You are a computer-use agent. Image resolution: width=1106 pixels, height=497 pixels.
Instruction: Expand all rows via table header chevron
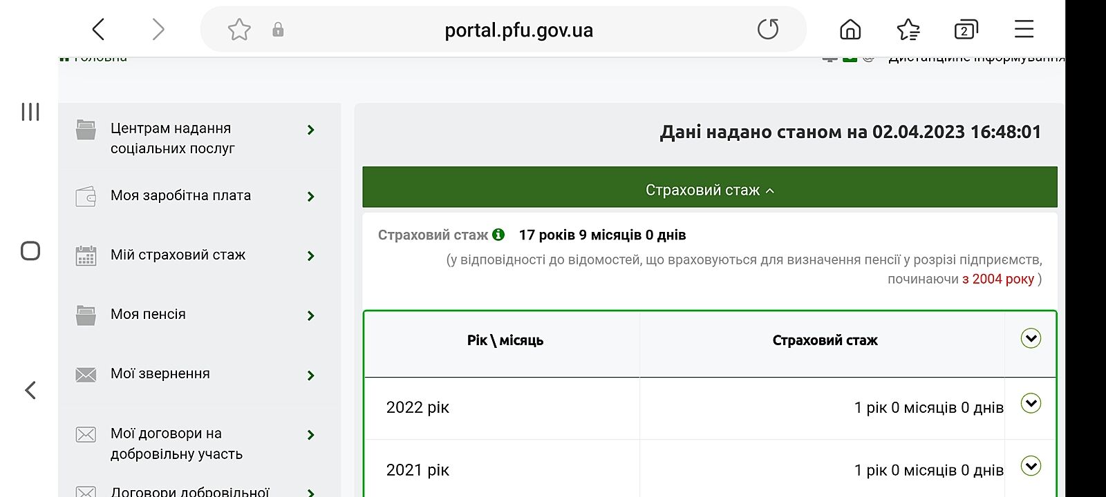coord(1031,338)
